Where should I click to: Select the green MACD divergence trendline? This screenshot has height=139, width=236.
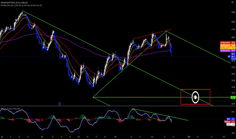pyautogui.click(x=160, y=114)
